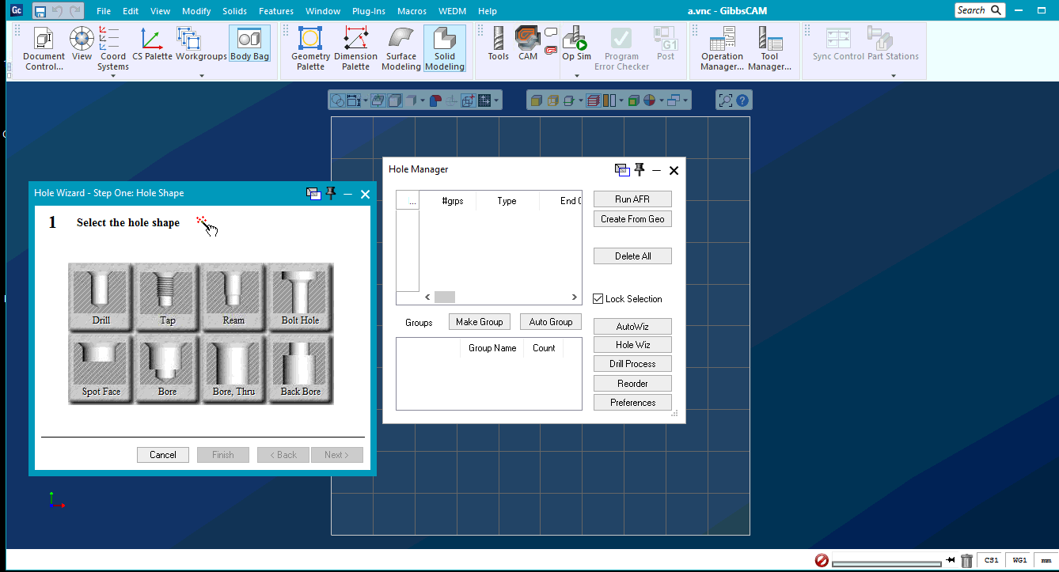
Task: Select the Back Bore hole shape
Action: click(x=301, y=369)
